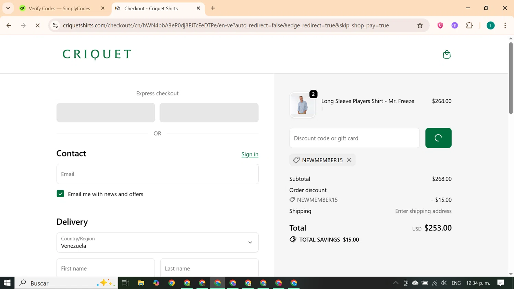This screenshot has width=514, height=289.
Task: Apply discount code with green button
Action: [x=438, y=138]
